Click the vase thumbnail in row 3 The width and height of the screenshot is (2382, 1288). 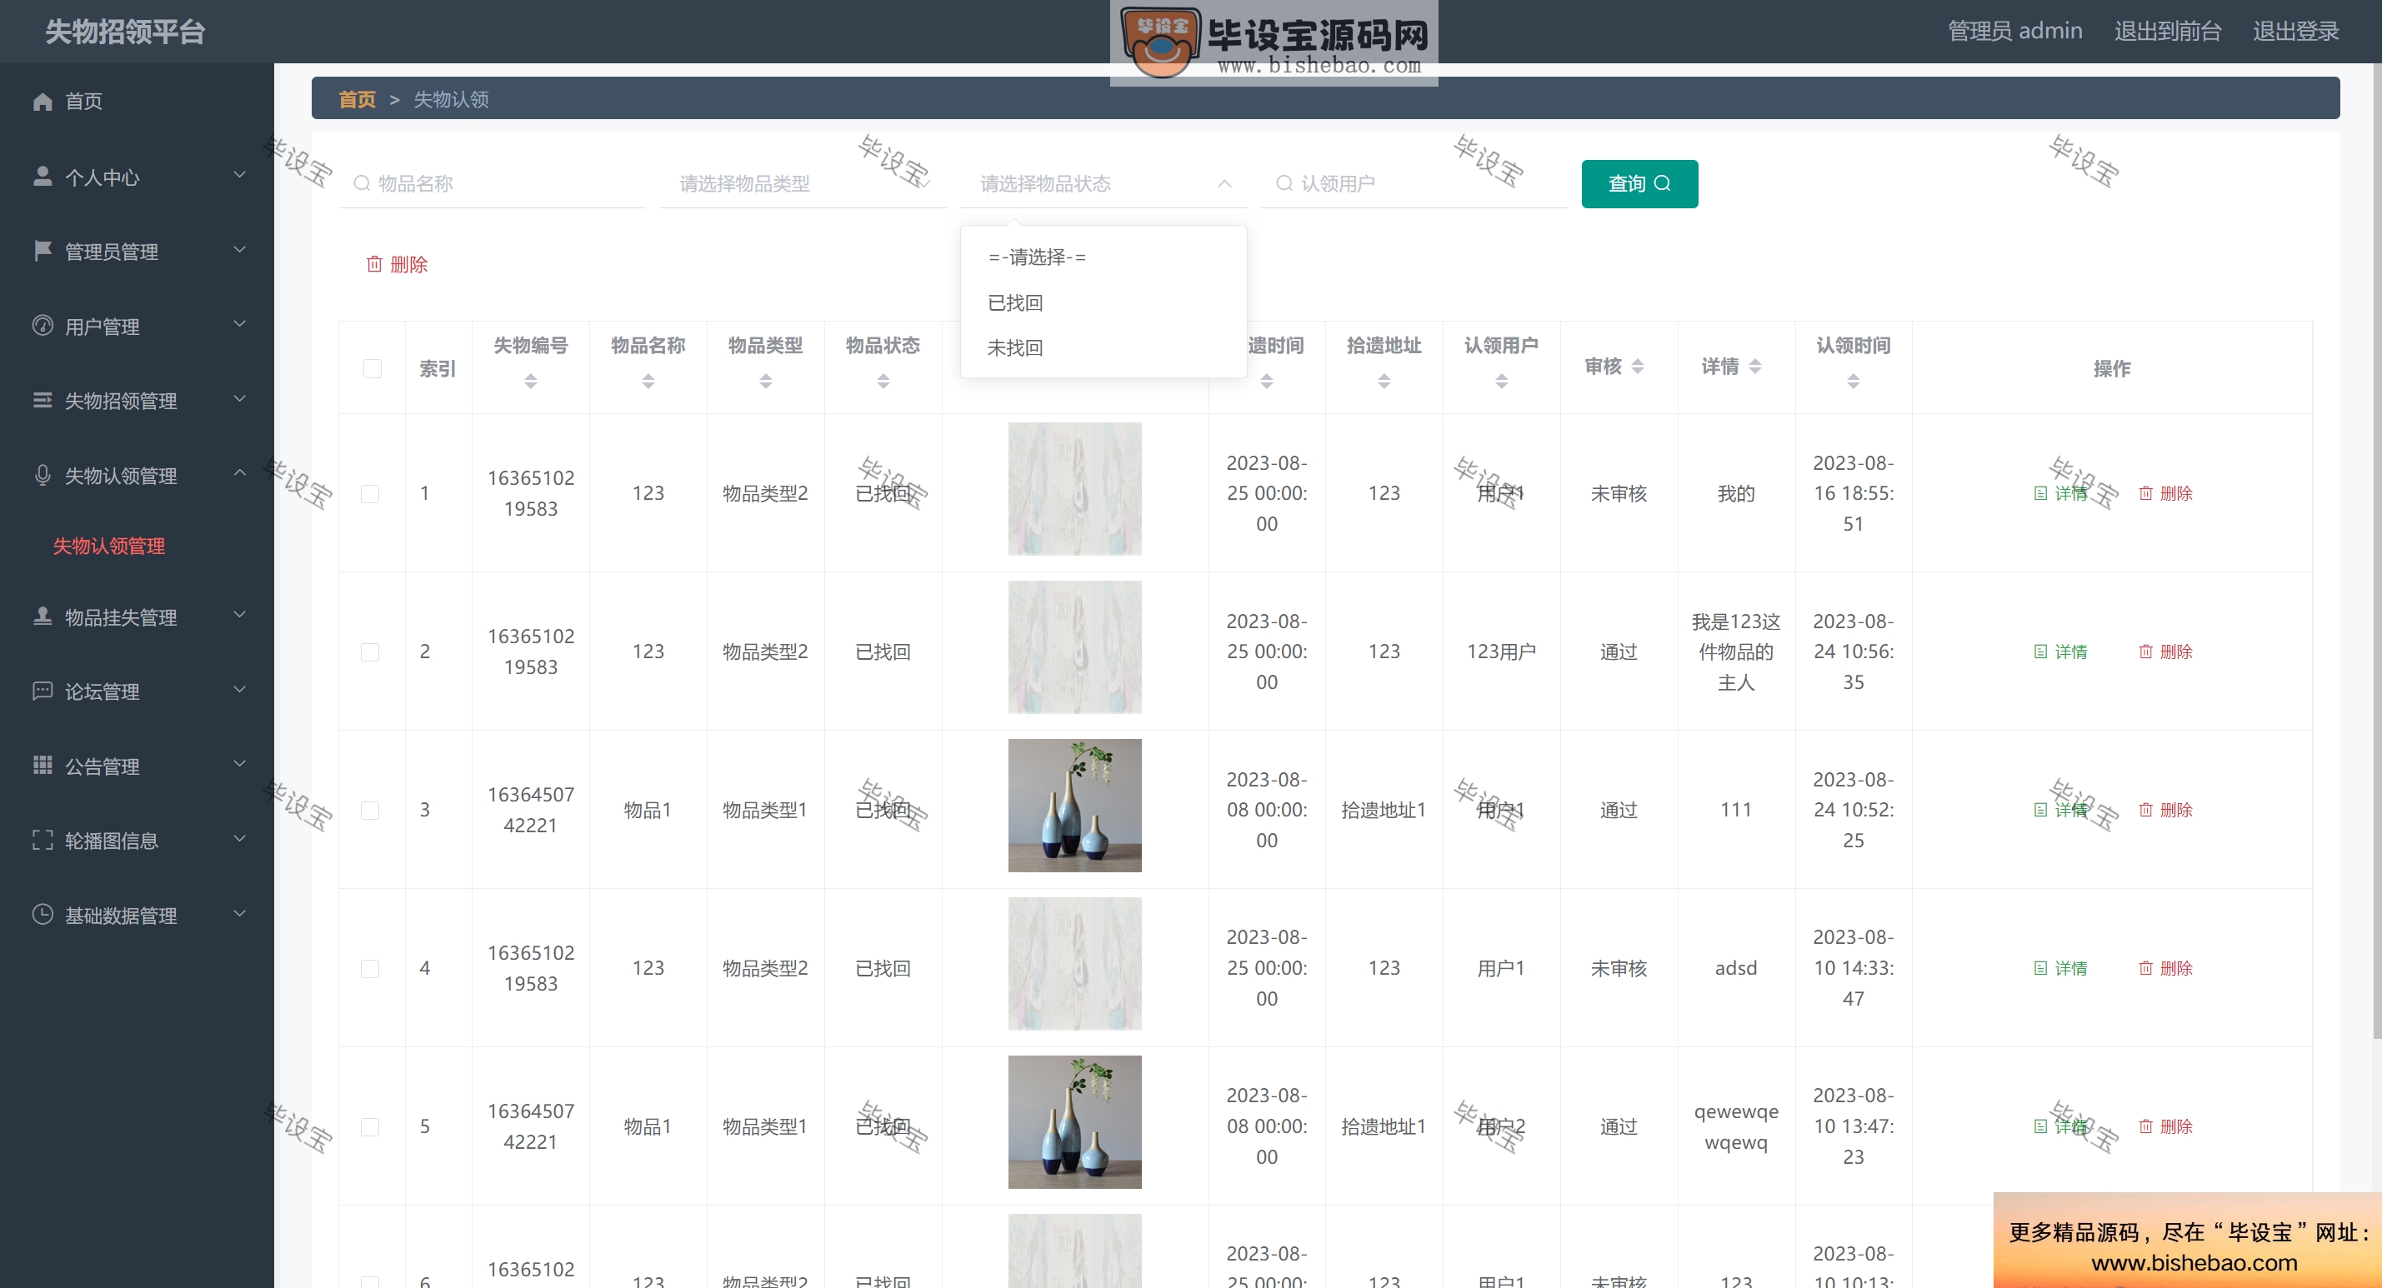pyautogui.click(x=1074, y=806)
